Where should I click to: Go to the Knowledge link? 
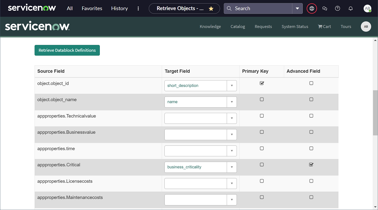[x=210, y=26]
